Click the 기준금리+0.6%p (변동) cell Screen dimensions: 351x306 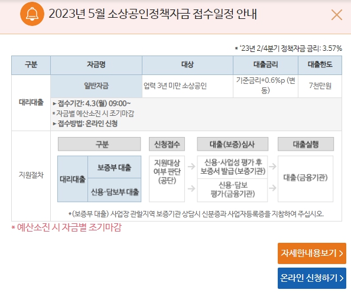coord(265,86)
